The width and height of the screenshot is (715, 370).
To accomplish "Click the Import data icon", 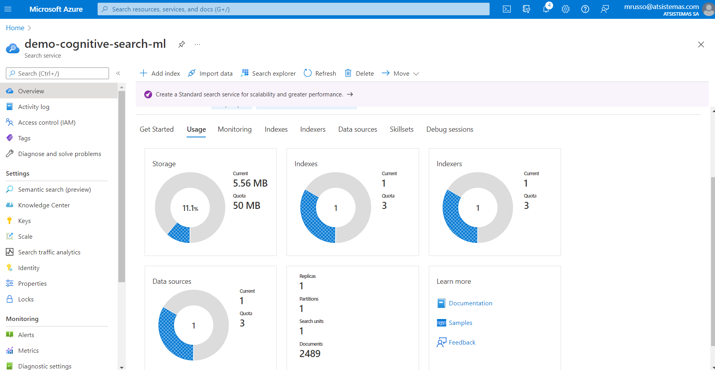I will coord(192,73).
